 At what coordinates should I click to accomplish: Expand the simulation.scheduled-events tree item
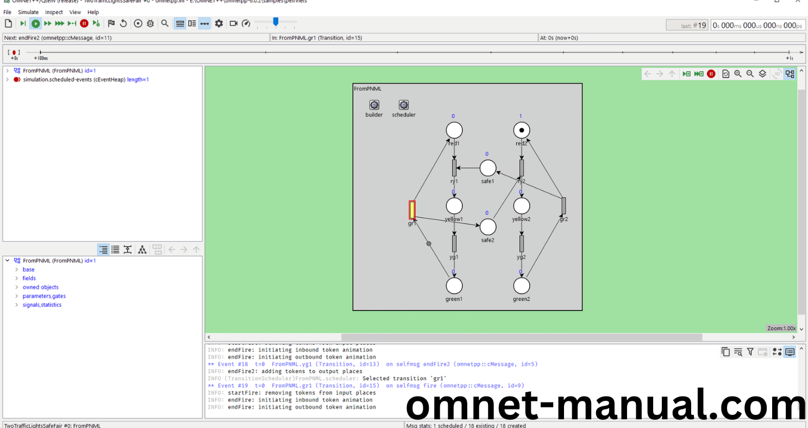click(9, 79)
